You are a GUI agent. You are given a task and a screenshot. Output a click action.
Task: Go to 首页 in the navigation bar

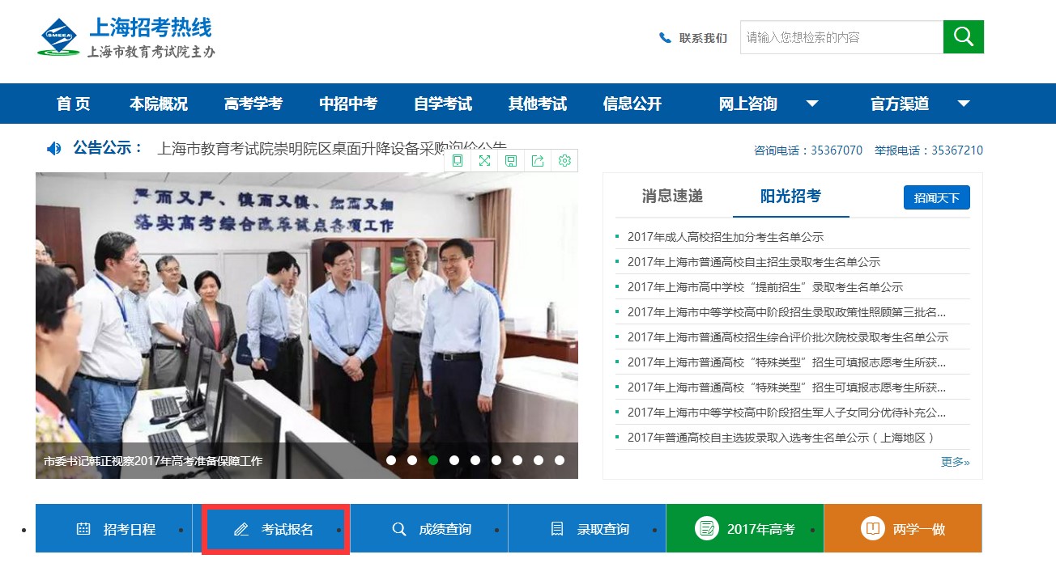point(74,104)
